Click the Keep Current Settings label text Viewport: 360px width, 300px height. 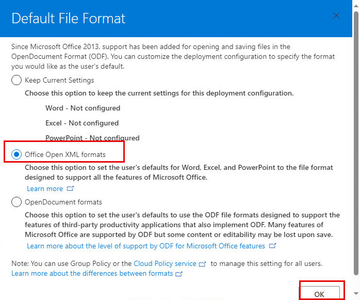[59, 81]
